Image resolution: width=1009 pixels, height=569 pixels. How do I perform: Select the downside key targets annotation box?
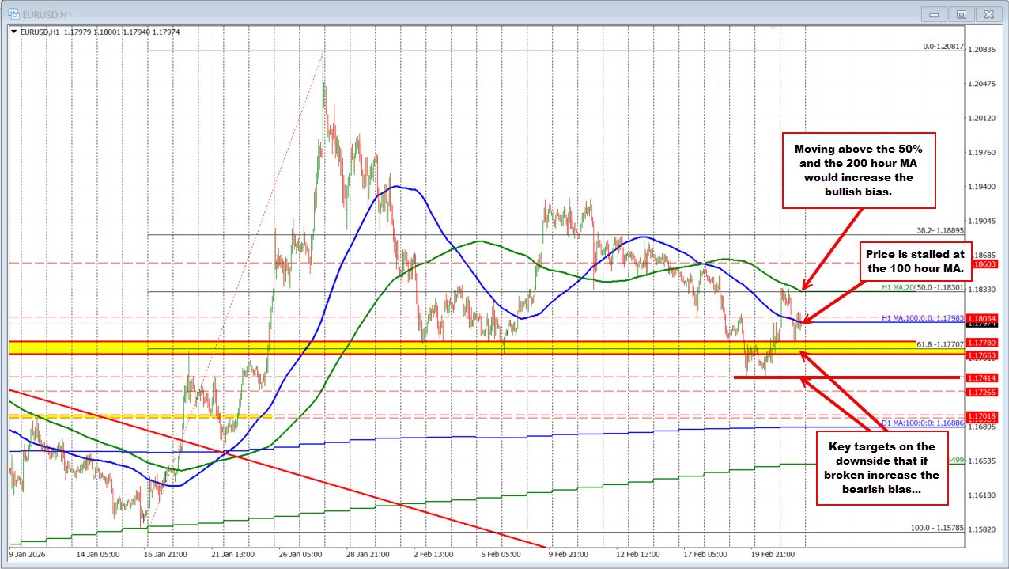pos(882,468)
